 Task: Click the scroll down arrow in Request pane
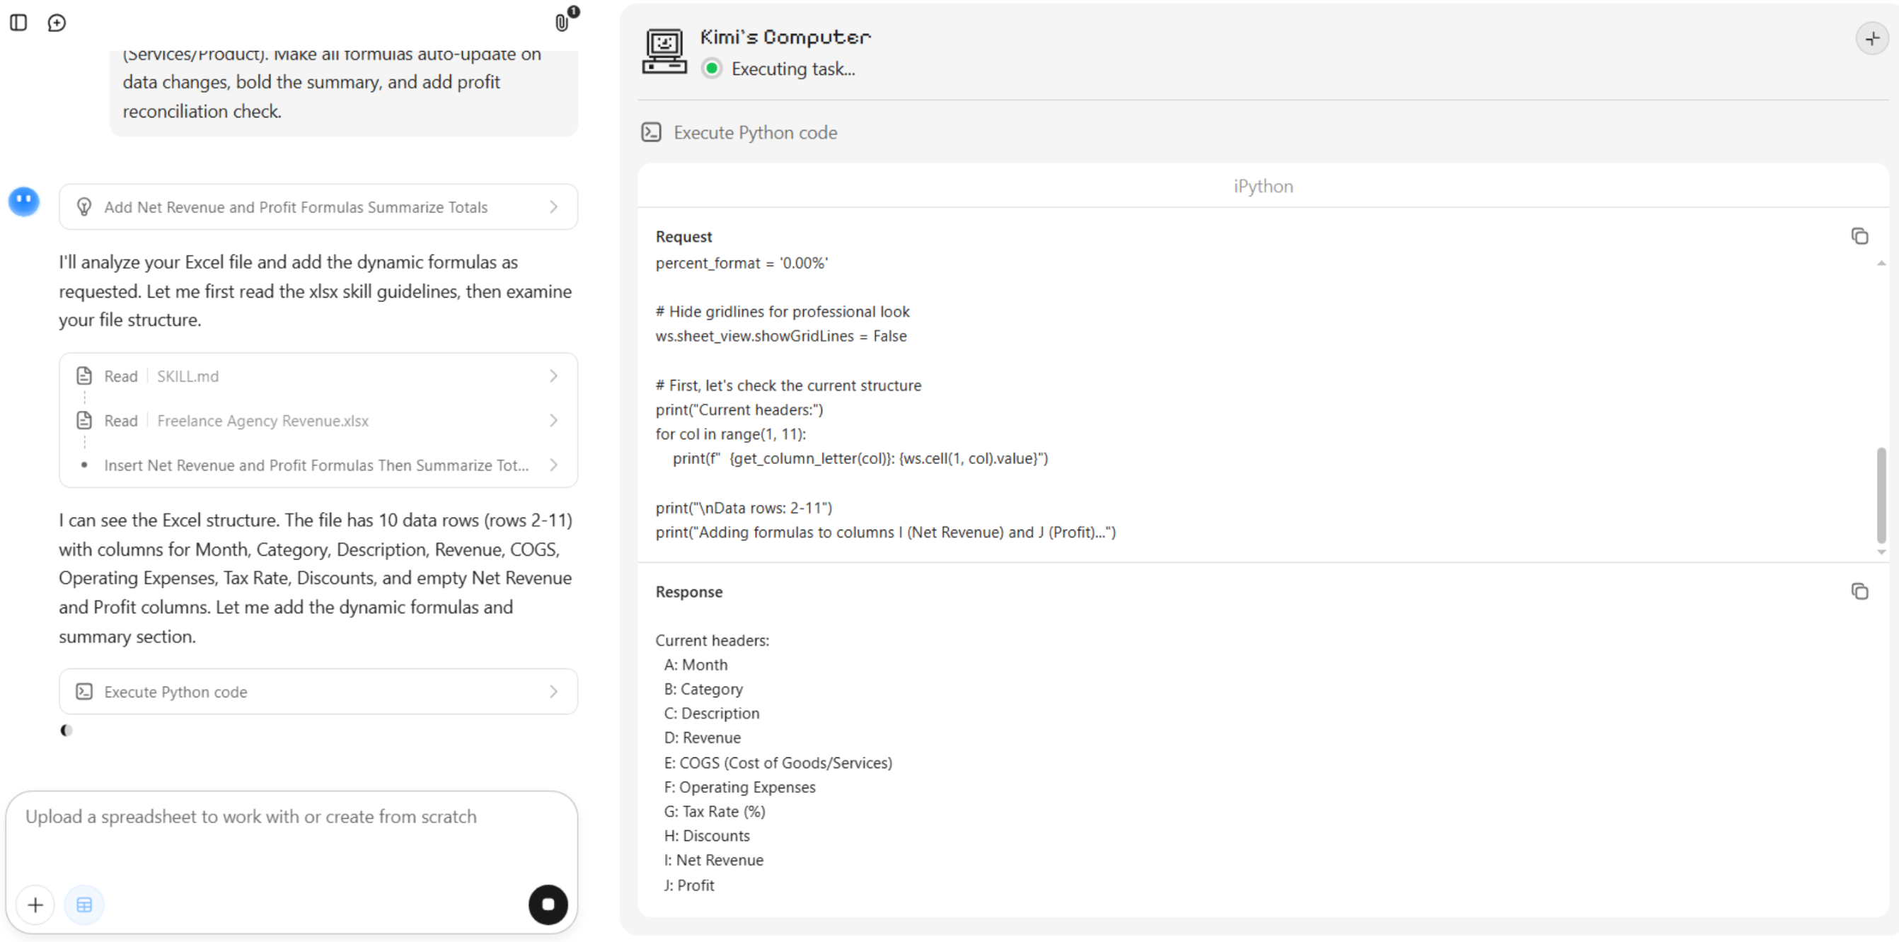point(1881,552)
